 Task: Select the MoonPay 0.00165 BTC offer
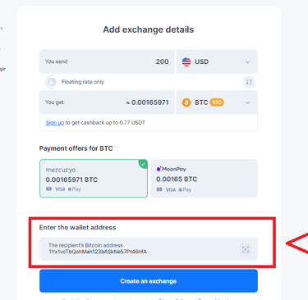coord(205,179)
